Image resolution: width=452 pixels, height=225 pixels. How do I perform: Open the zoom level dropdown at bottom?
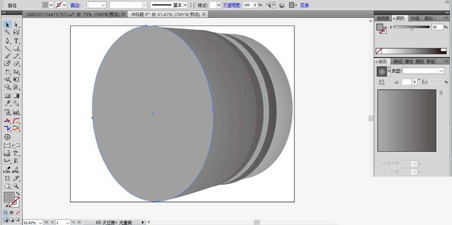pyautogui.click(x=40, y=222)
